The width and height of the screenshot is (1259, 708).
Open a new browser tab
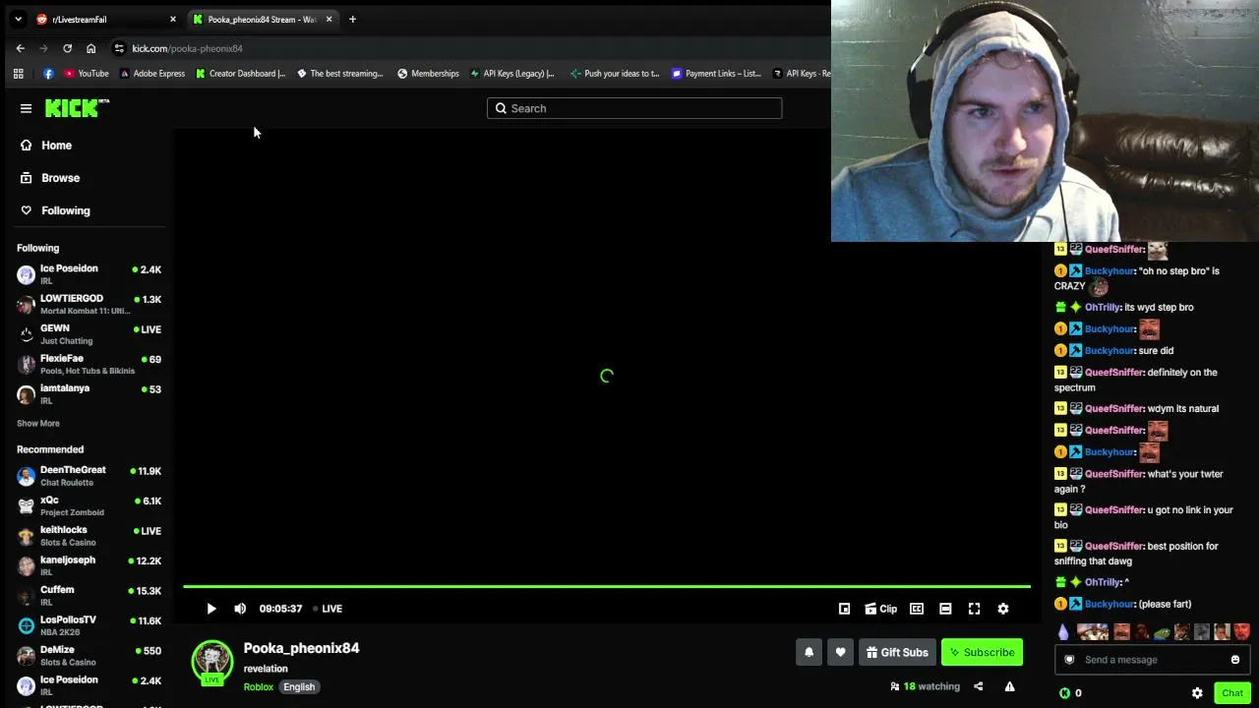tap(352, 19)
